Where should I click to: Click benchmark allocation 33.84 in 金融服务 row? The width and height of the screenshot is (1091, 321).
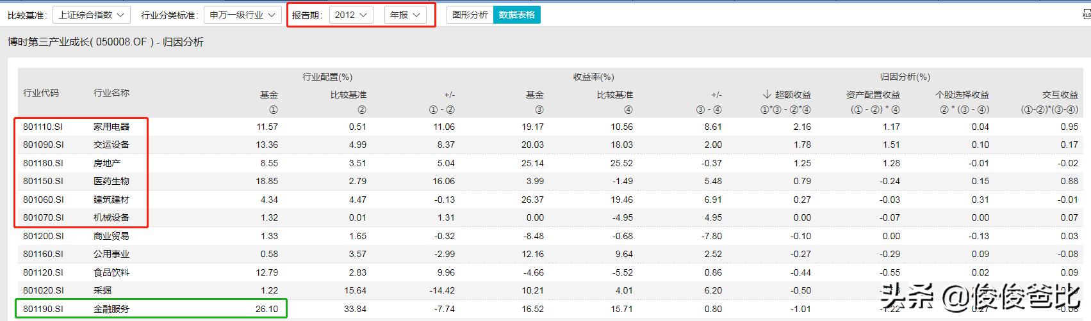(356, 309)
